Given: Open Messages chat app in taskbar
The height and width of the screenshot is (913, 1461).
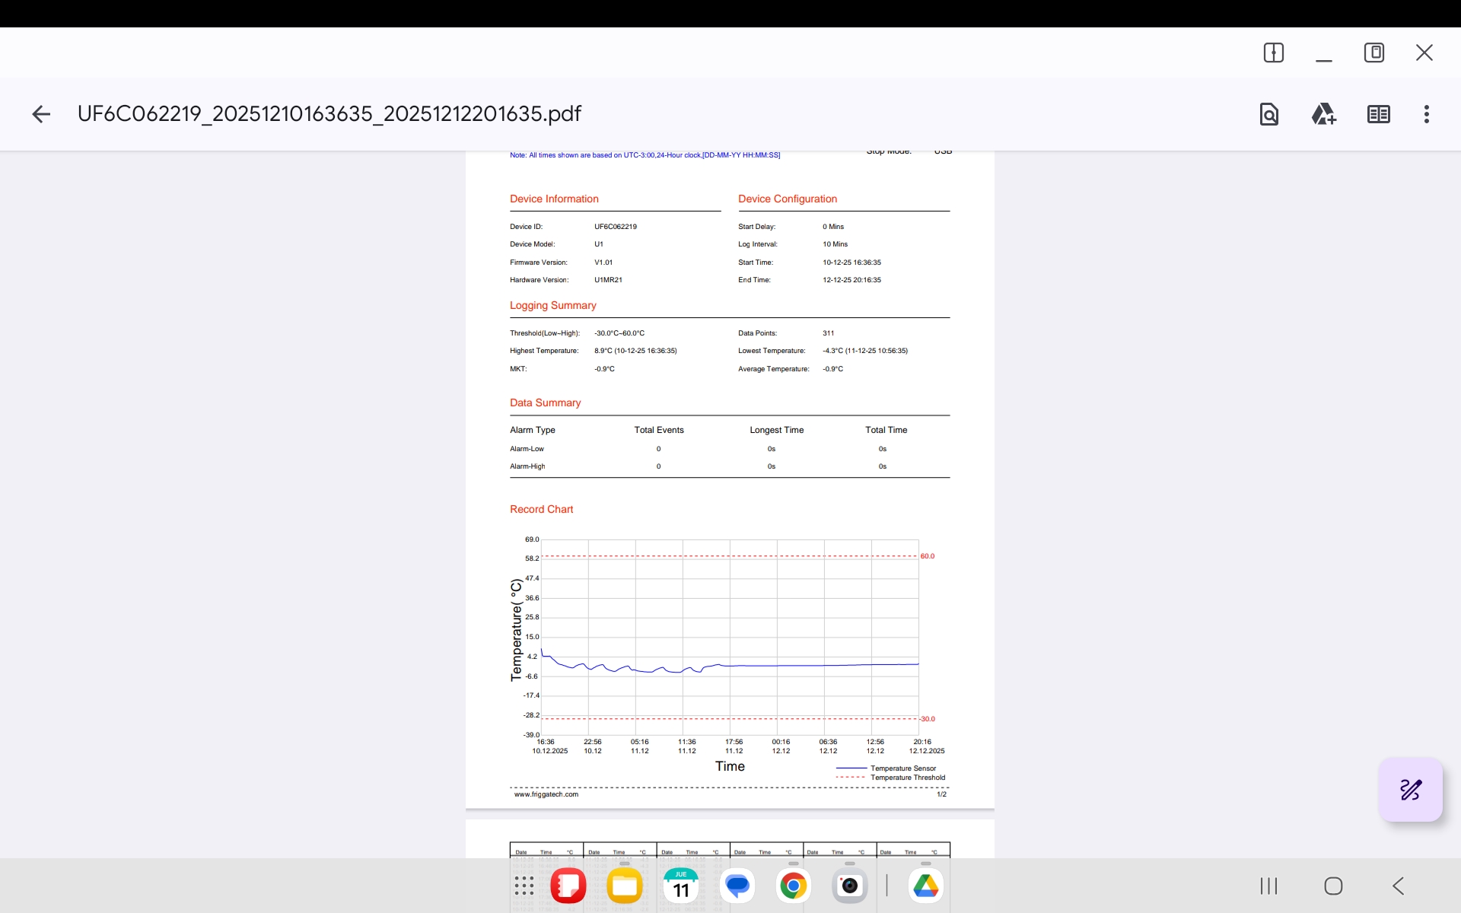Looking at the screenshot, I should [x=737, y=886].
